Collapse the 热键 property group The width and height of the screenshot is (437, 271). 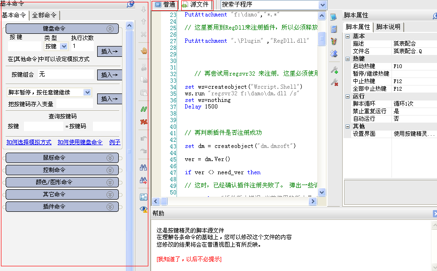tap(348, 59)
